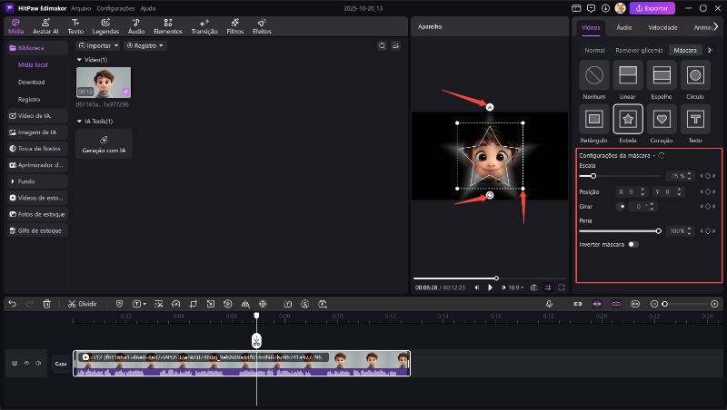Select the Estrela star mask shape

click(x=628, y=118)
